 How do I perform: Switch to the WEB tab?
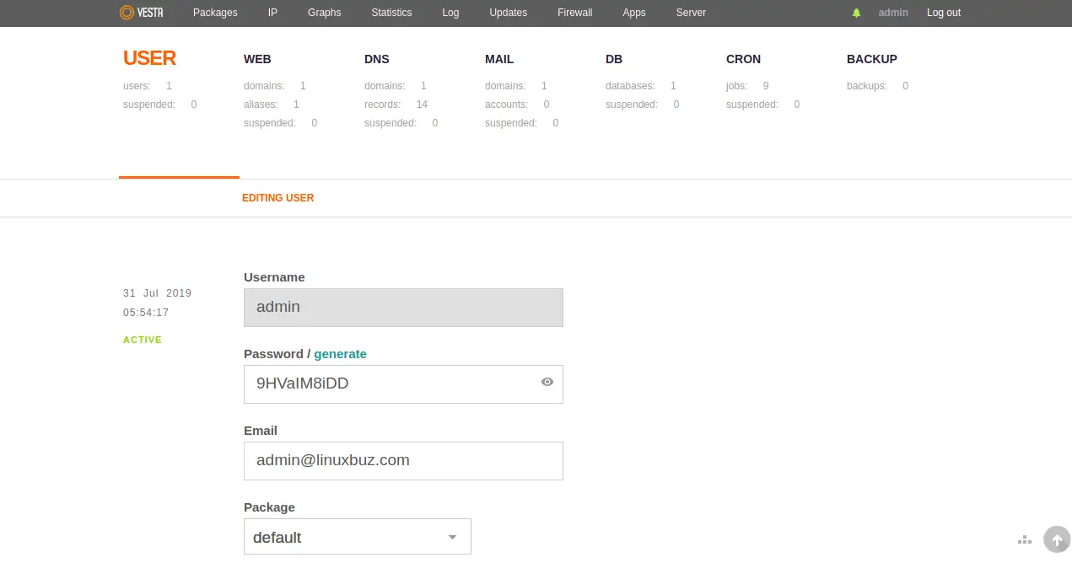(x=257, y=59)
